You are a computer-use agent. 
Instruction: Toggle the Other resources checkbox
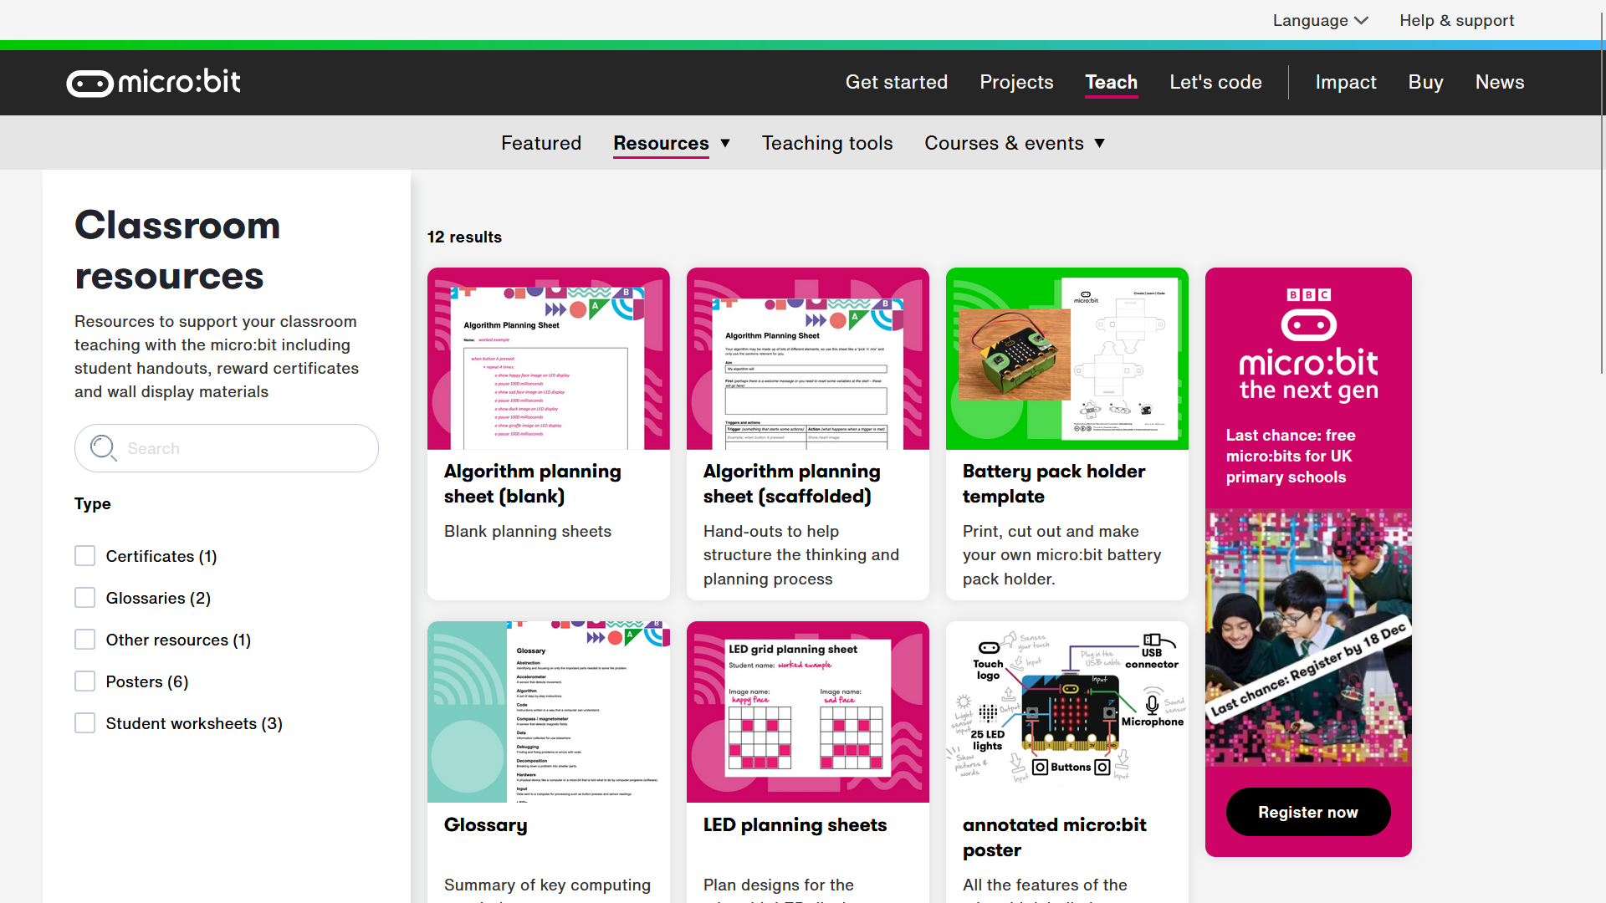pyautogui.click(x=84, y=639)
